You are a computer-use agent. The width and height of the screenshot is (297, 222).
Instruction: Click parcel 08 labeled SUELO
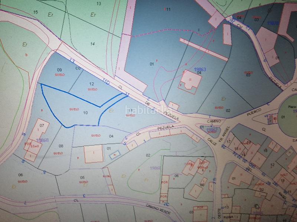[x=59, y=149]
